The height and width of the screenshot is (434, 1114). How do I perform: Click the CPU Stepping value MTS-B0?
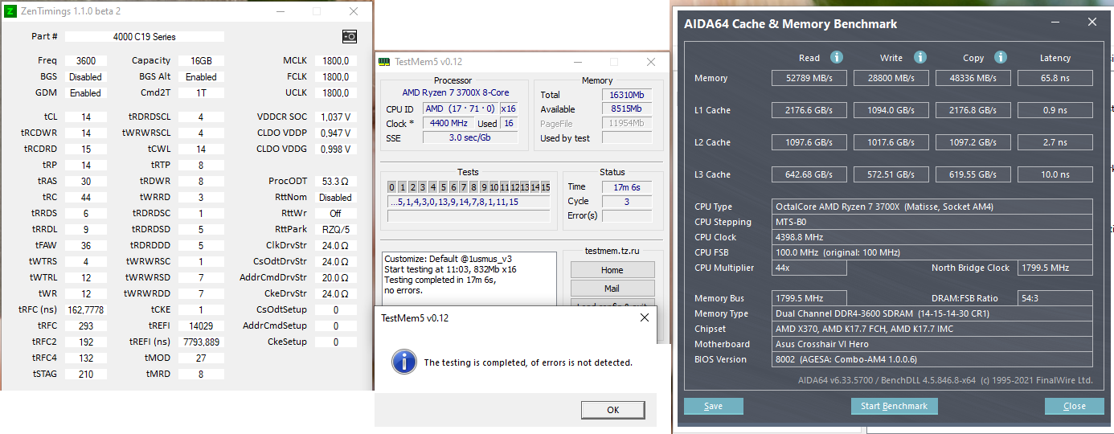click(932, 222)
